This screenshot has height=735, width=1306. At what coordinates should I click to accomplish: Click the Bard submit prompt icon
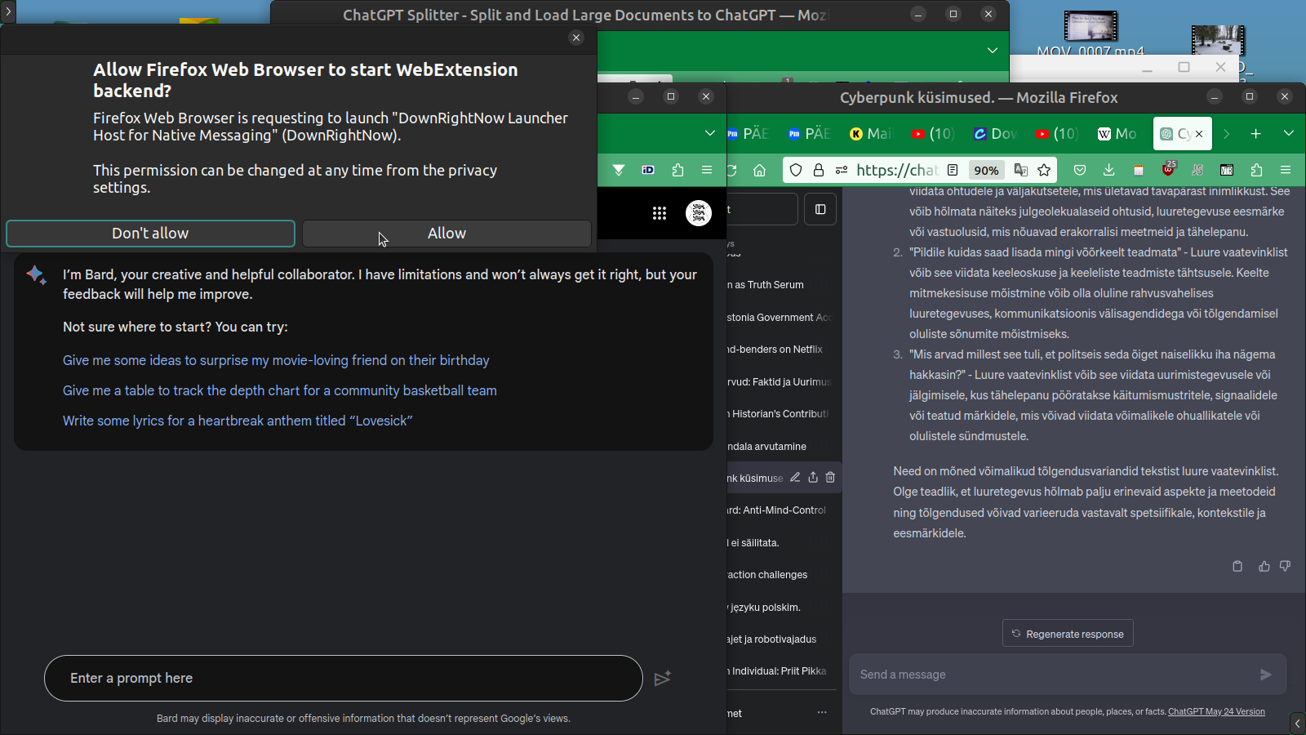point(663,679)
